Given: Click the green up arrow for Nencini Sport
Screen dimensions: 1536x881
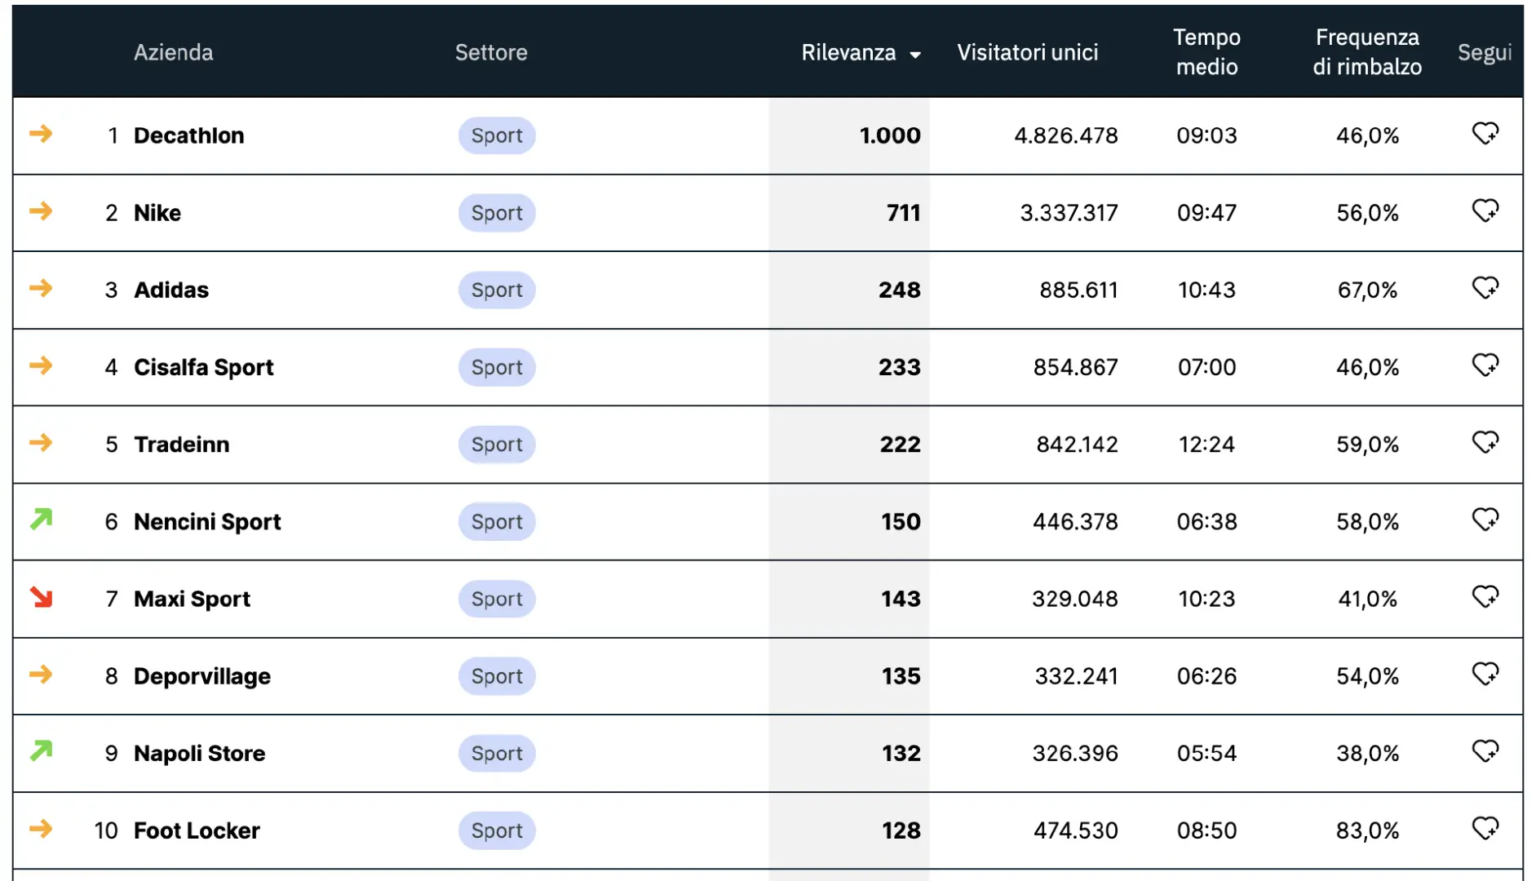Looking at the screenshot, I should coord(41,519).
